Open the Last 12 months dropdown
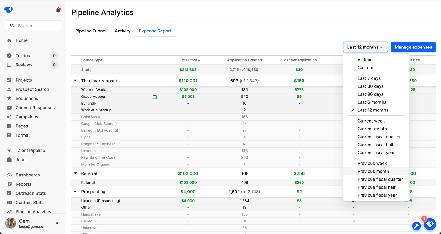The height and width of the screenshot is (234, 441). [x=365, y=47]
